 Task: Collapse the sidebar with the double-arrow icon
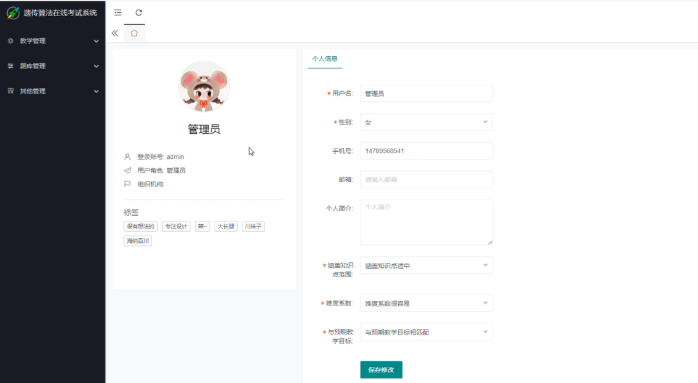tap(114, 32)
